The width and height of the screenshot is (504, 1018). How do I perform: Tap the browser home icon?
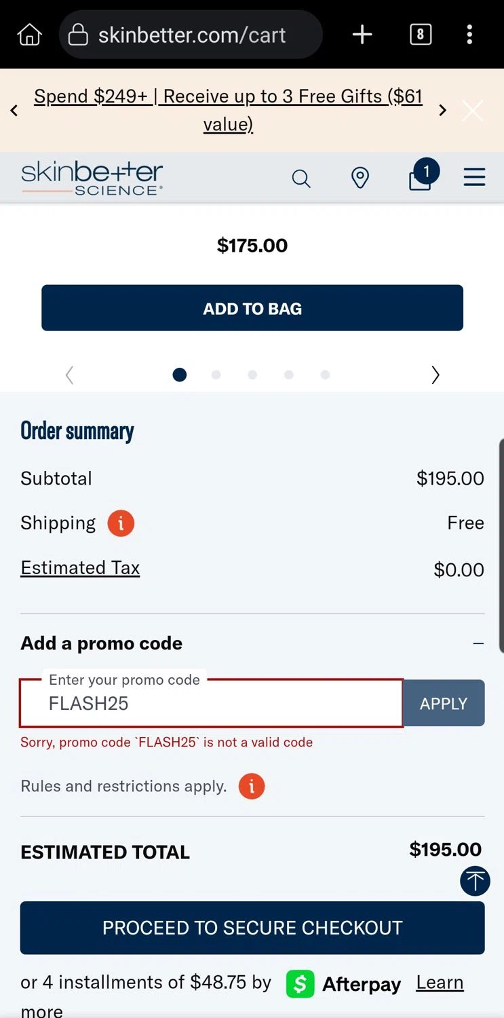click(x=29, y=35)
